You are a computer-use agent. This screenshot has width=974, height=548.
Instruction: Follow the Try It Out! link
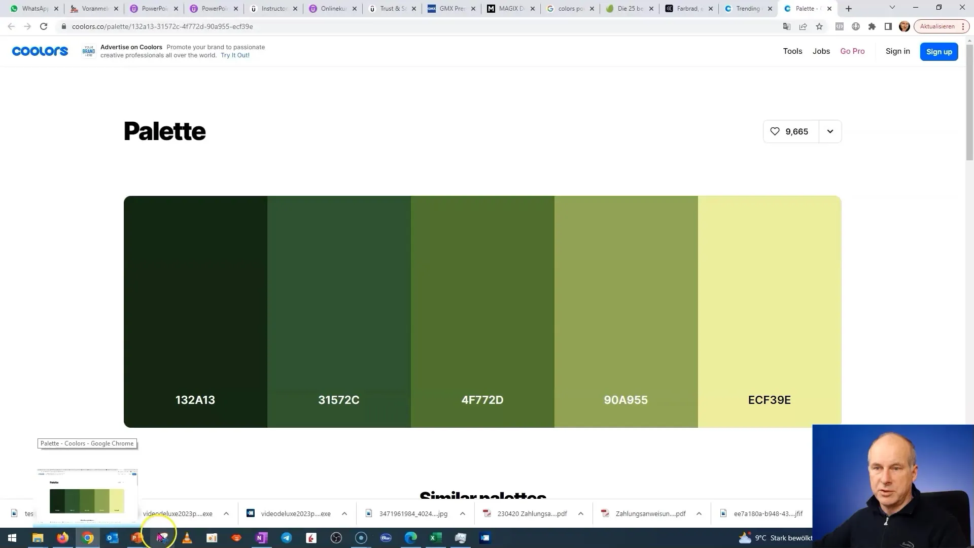tap(235, 55)
